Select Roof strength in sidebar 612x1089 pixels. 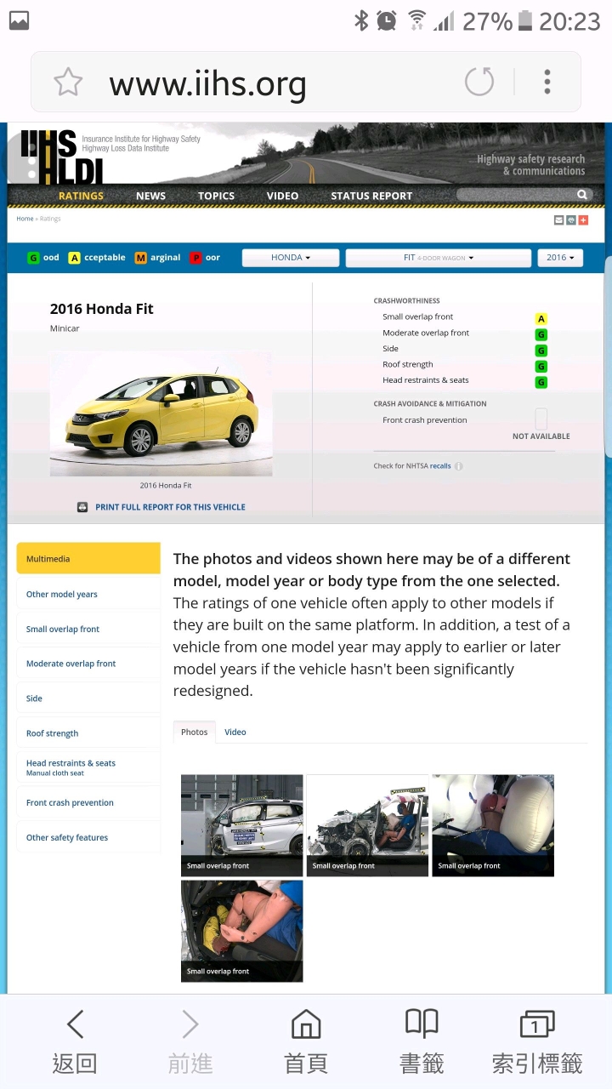pos(88,733)
